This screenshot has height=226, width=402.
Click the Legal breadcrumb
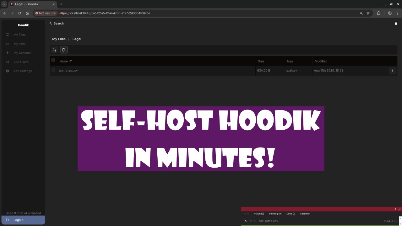pyautogui.click(x=77, y=39)
